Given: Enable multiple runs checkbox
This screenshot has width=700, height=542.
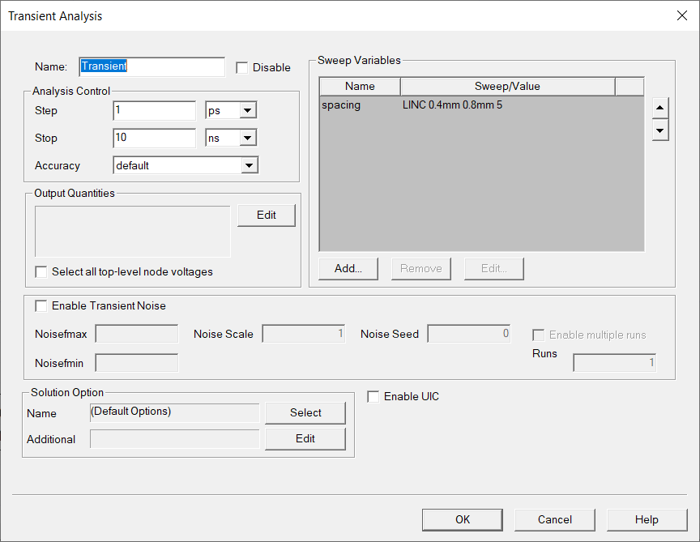Looking at the screenshot, I should pos(538,335).
